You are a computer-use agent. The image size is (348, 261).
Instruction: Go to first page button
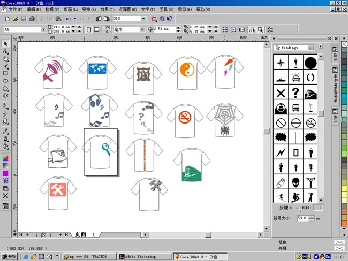pos(21,235)
